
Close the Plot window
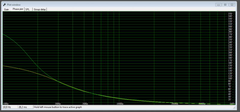pyautogui.click(x=232, y=5)
